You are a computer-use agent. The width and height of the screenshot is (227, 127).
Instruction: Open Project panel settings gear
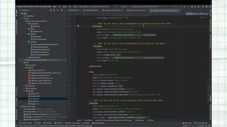point(62,10)
